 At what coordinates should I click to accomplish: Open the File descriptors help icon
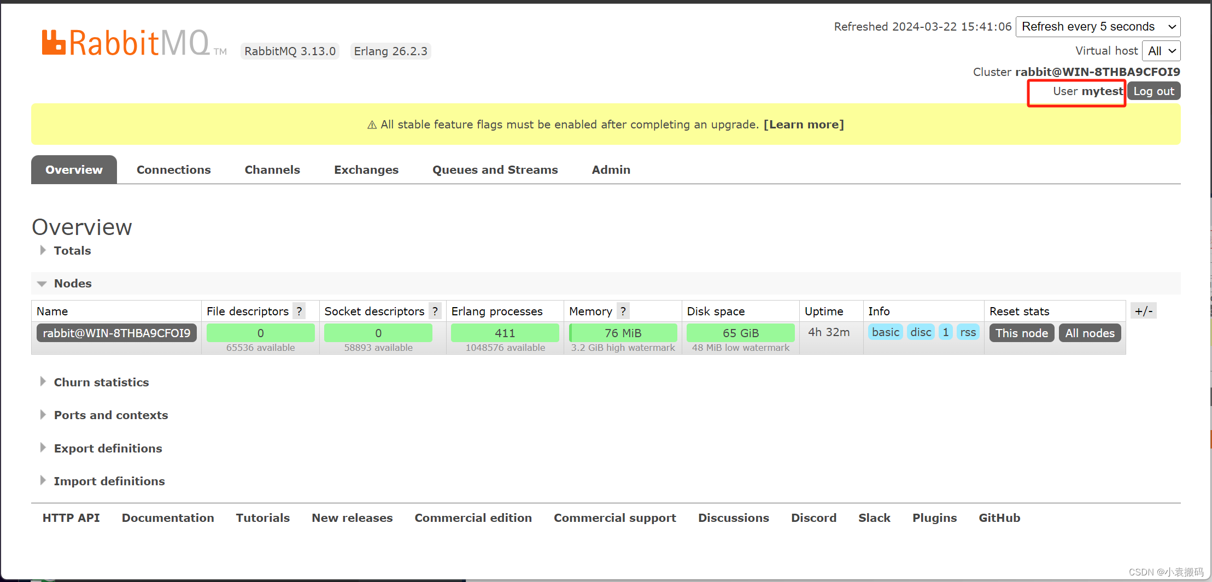pos(299,311)
